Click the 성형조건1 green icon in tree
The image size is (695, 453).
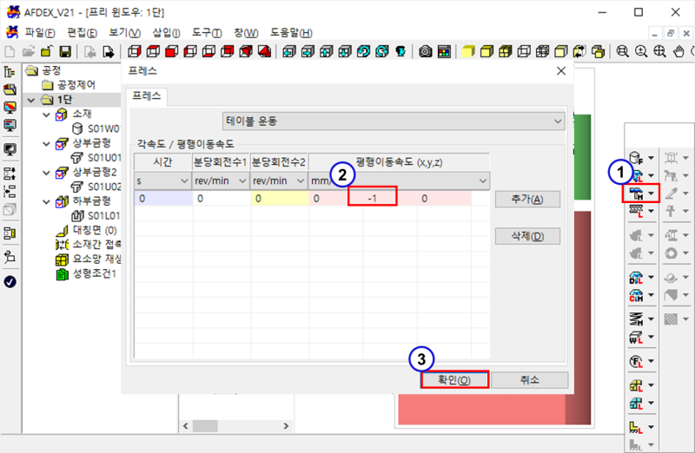[x=62, y=274]
